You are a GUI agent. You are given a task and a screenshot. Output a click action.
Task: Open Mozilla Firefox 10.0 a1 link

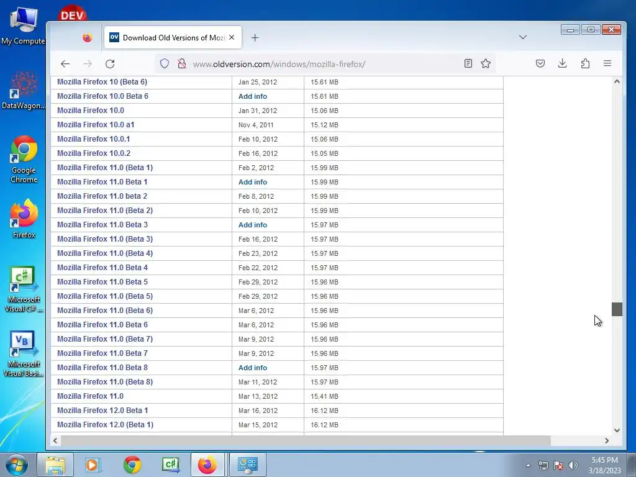coord(96,125)
